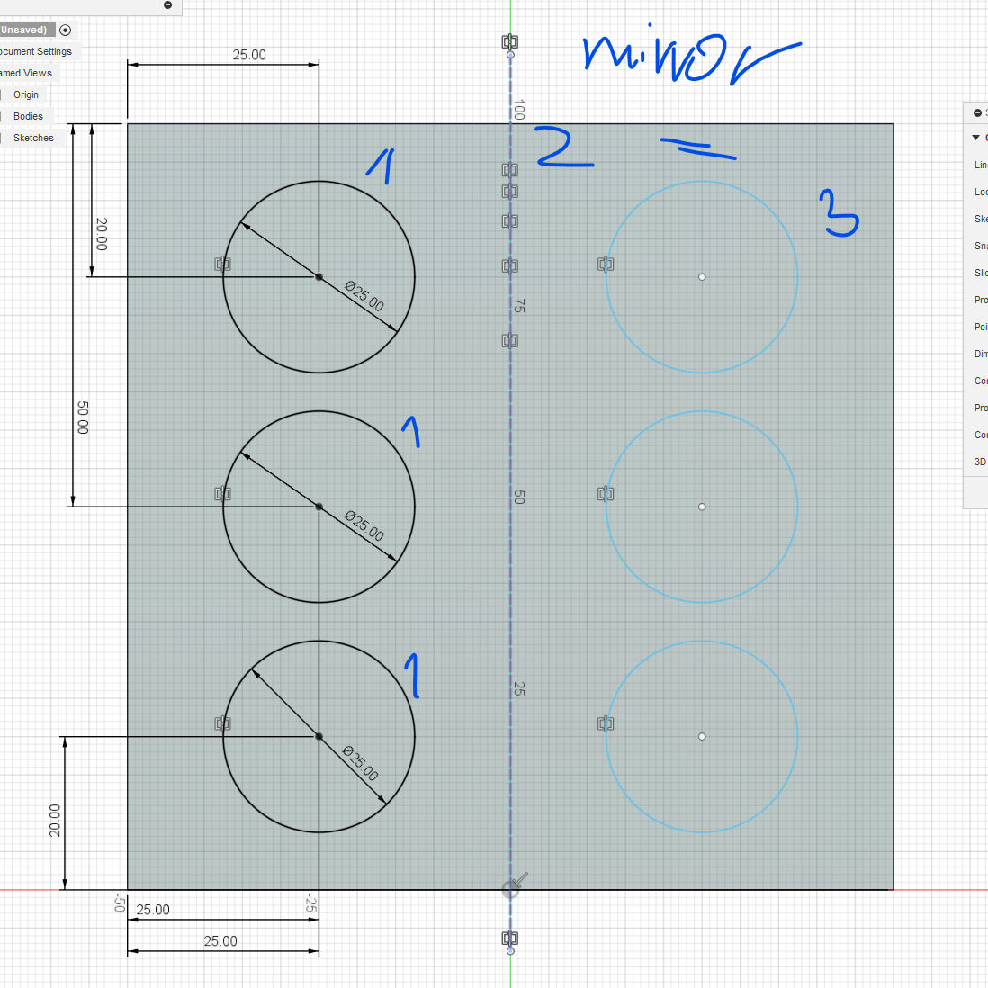Select the center point of the top blue circle
The width and height of the screenshot is (988, 988).
coord(702,277)
